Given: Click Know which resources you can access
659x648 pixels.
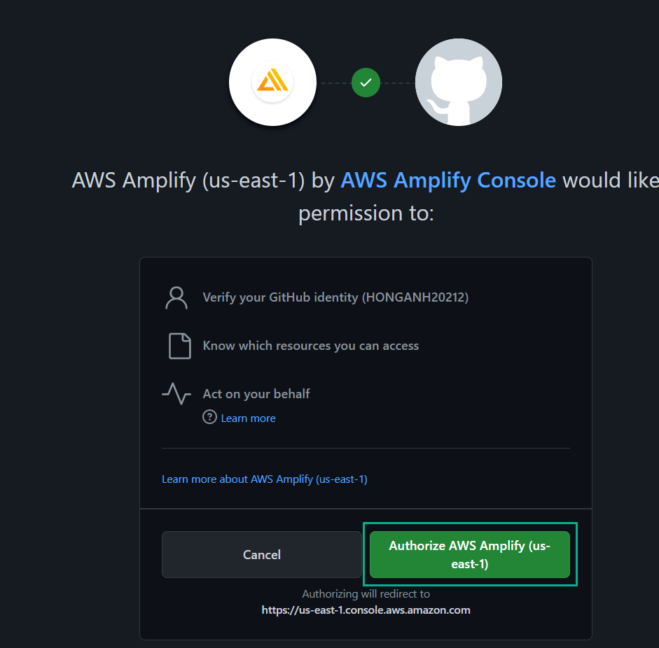Looking at the screenshot, I should coord(310,346).
